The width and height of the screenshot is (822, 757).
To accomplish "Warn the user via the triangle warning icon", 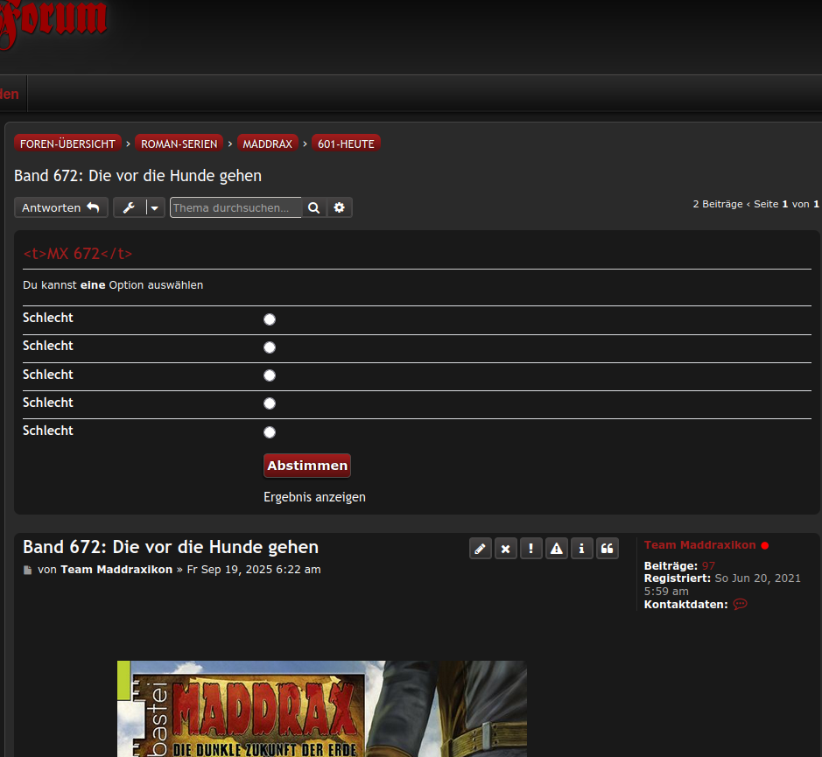I will (556, 549).
